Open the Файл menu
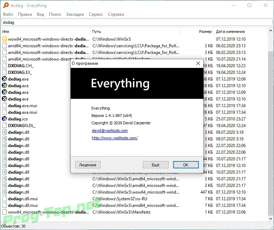Image resolution: width=274 pixels, height=230 pixels. [x=8, y=14]
